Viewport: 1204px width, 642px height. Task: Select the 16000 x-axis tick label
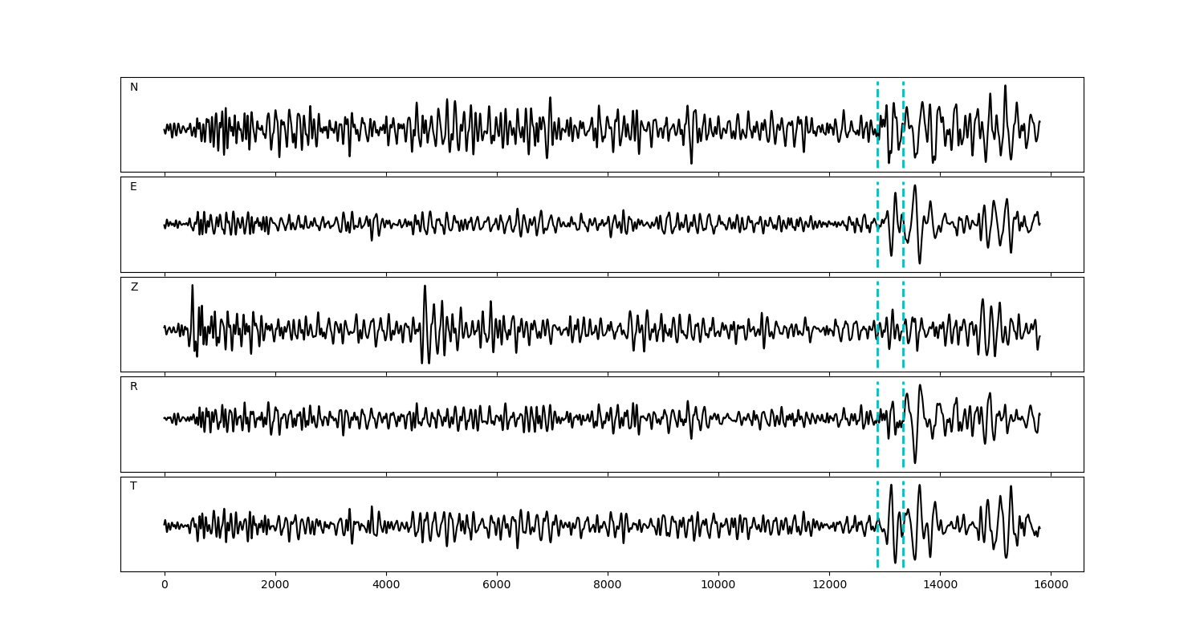click(1051, 586)
